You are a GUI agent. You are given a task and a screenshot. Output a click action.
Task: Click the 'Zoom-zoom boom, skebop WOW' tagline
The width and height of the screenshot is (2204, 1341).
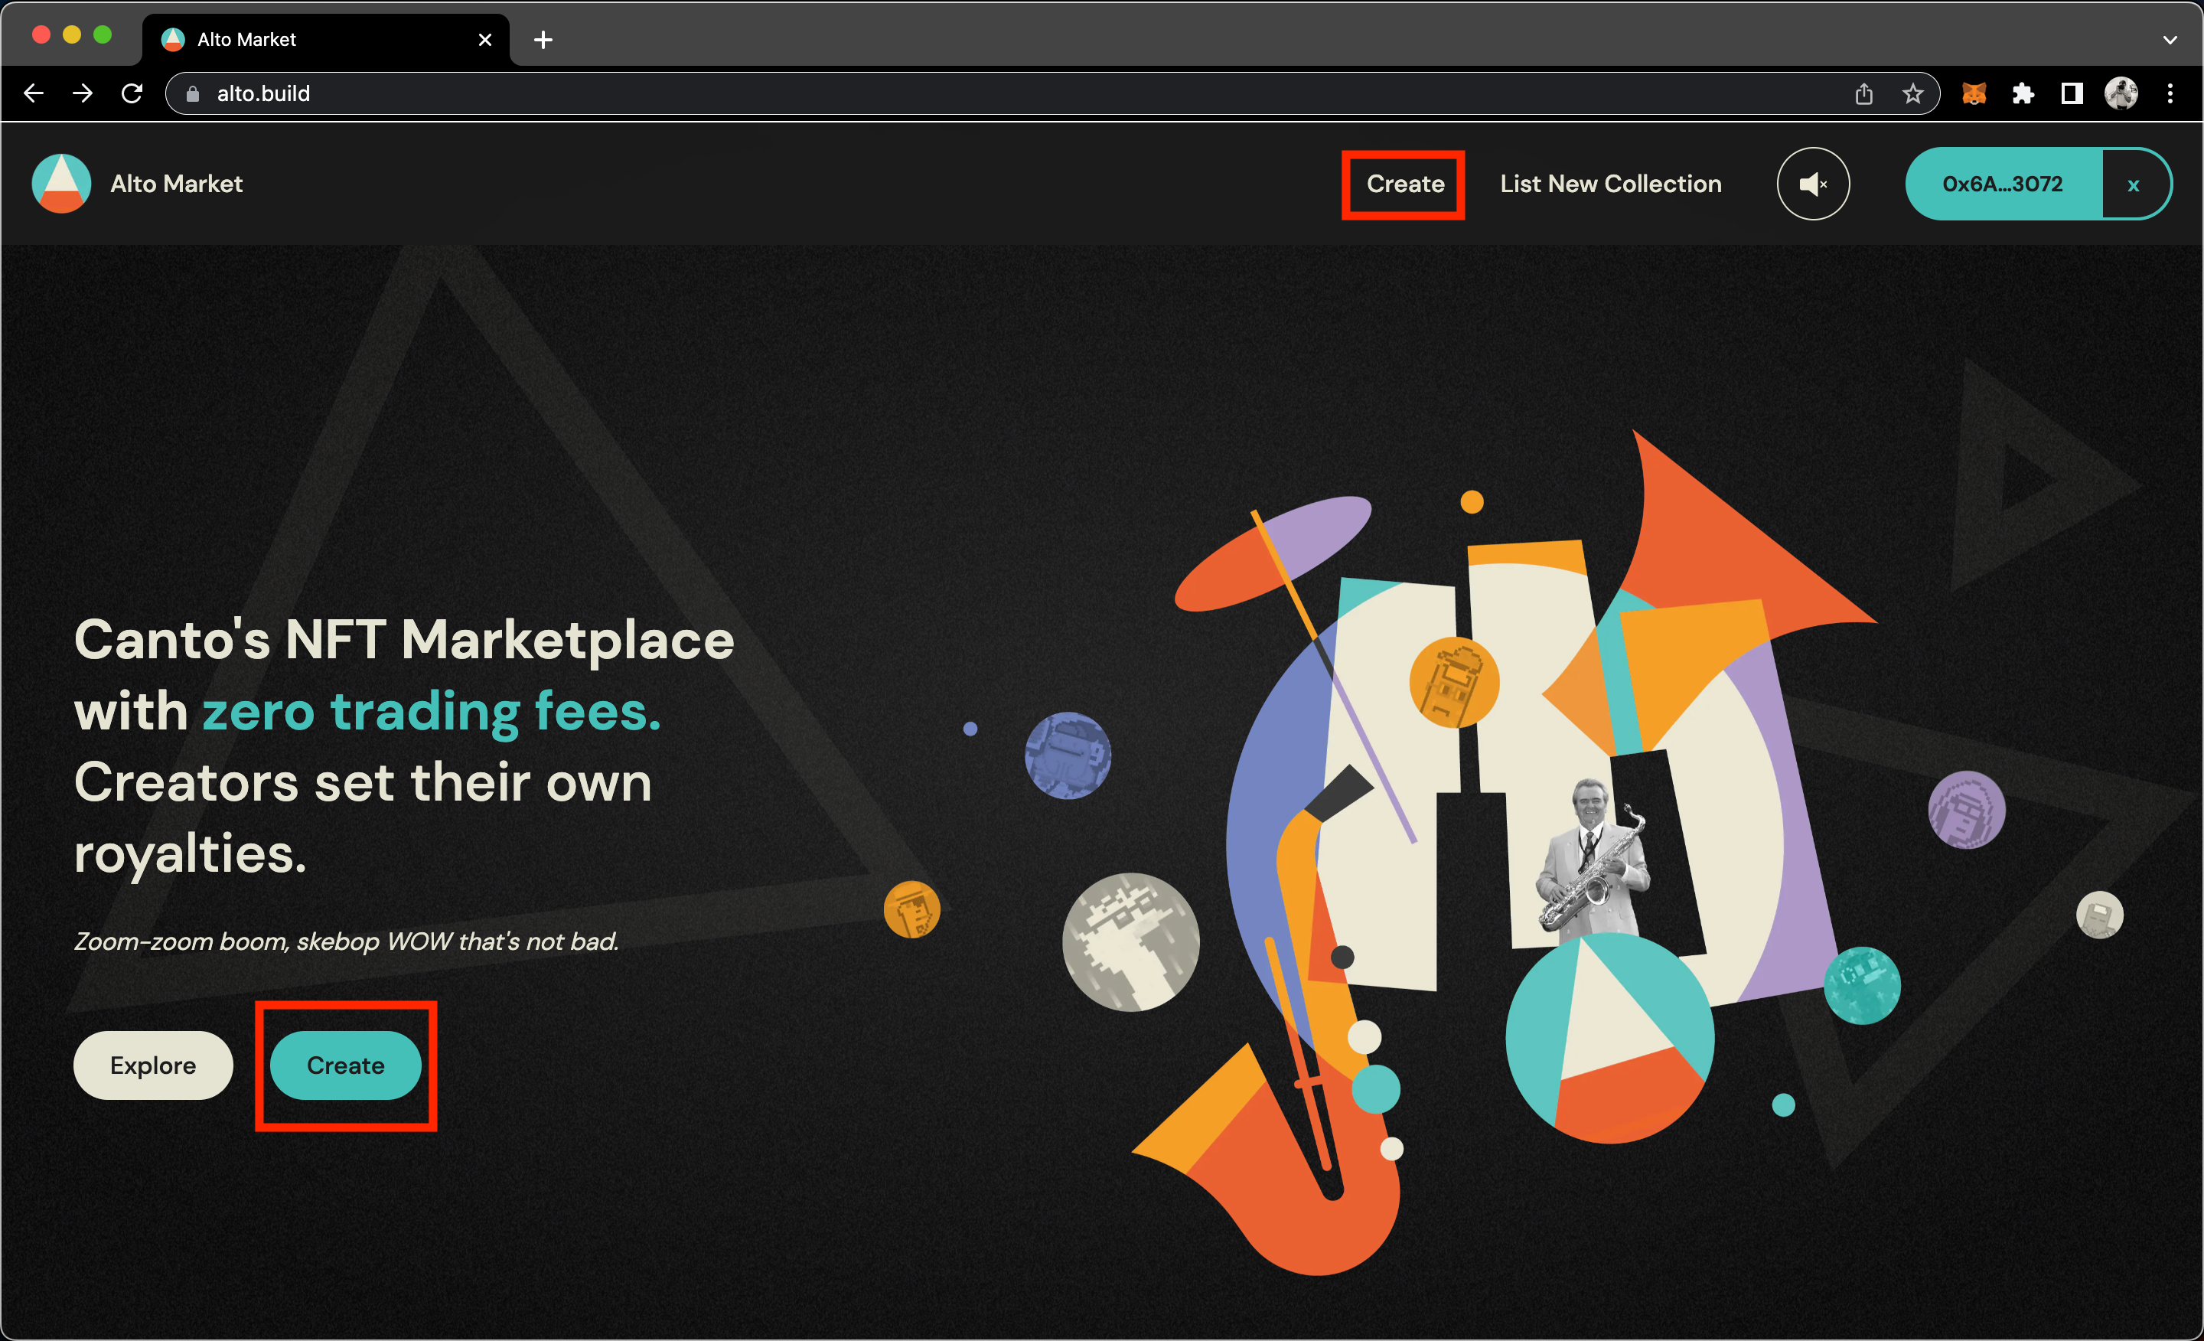point(345,941)
